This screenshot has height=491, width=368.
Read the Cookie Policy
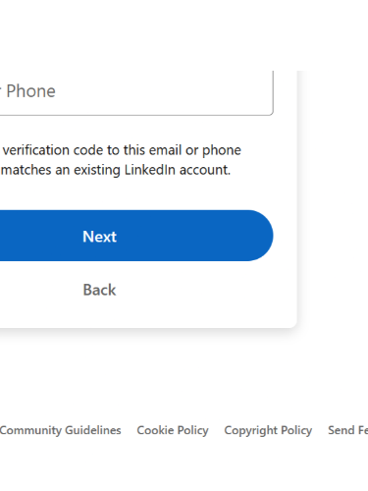[x=173, y=430]
